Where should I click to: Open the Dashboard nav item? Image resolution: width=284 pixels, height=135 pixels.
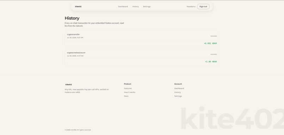(x=123, y=7)
